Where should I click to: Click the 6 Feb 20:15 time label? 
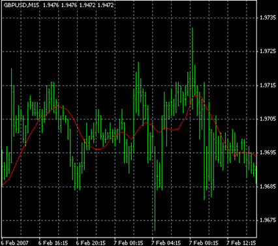(91, 243)
